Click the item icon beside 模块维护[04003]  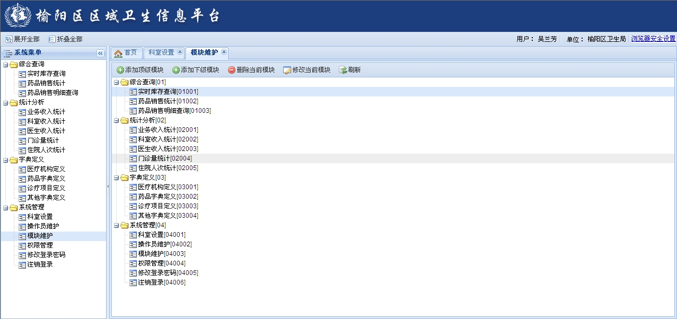click(133, 254)
